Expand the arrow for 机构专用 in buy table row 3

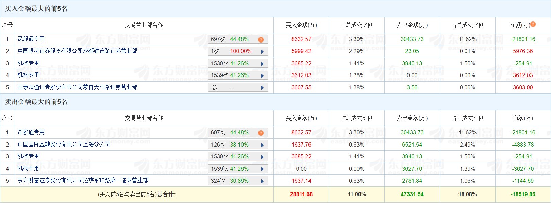(x=262, y=64)
